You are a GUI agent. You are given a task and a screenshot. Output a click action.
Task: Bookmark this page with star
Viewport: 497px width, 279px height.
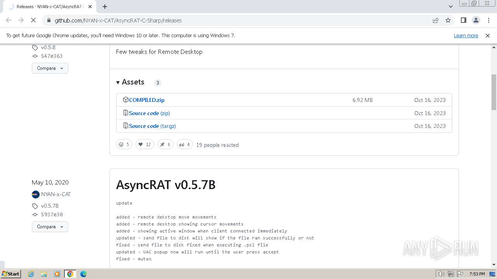[x=448, y=21]
